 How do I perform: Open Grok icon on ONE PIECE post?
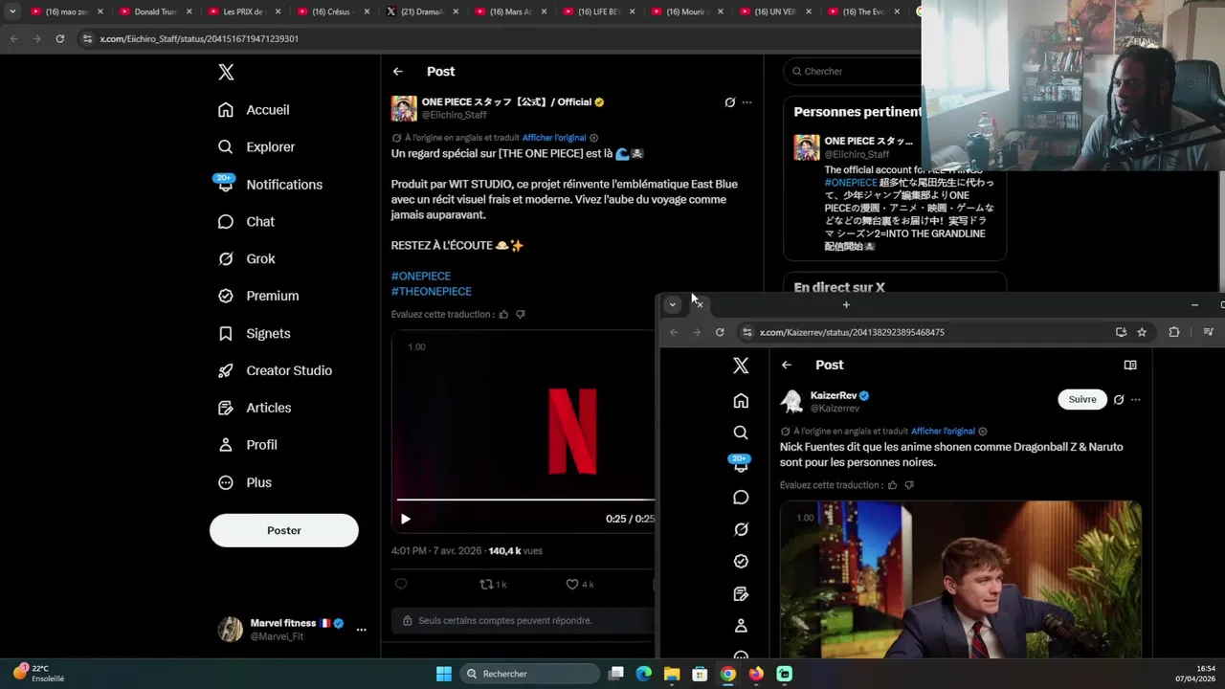[730, 102]
